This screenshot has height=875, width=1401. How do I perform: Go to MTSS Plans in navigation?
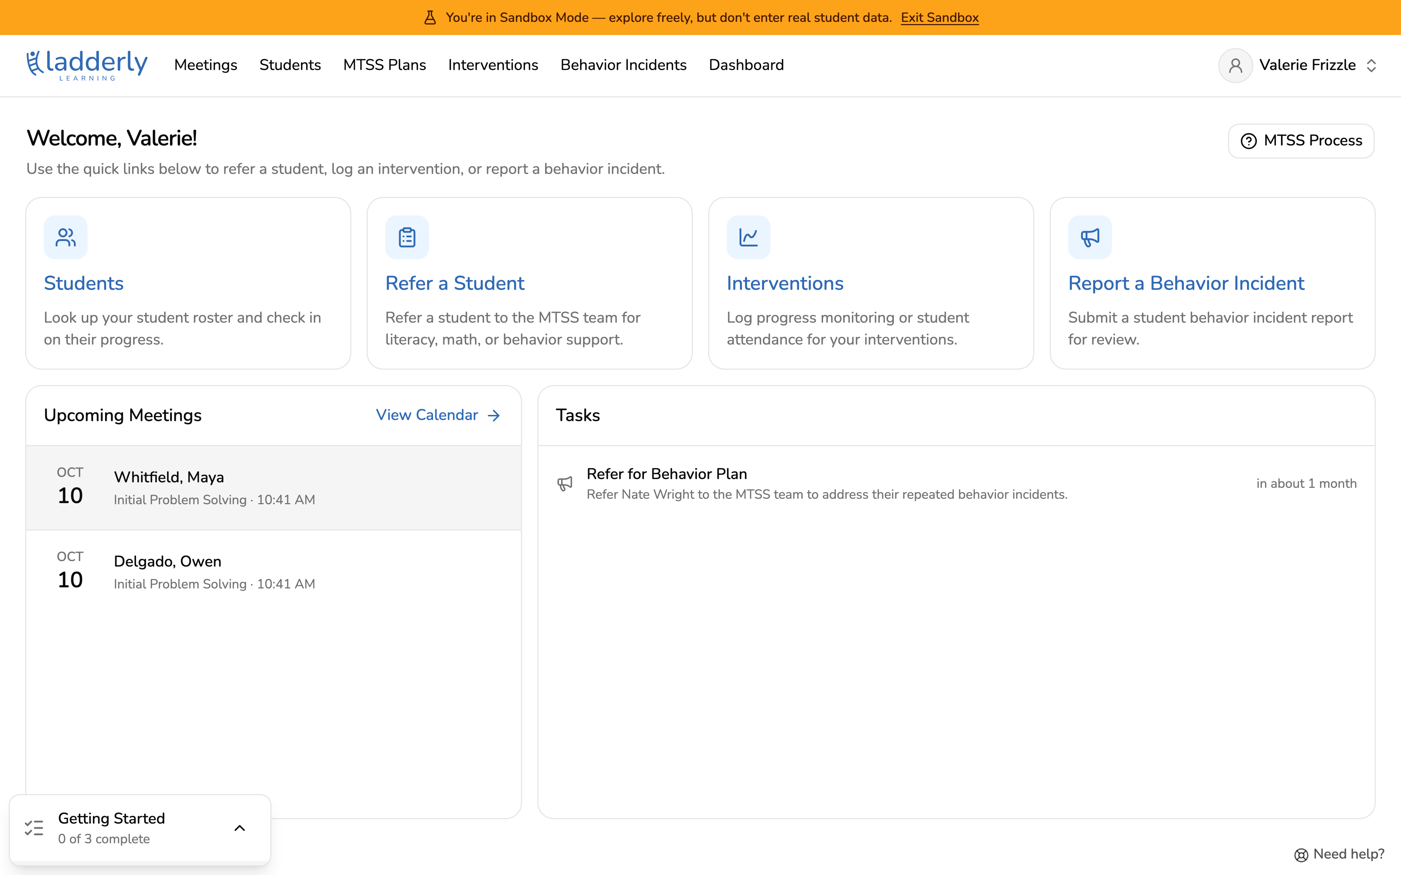(x=385, y=65)
